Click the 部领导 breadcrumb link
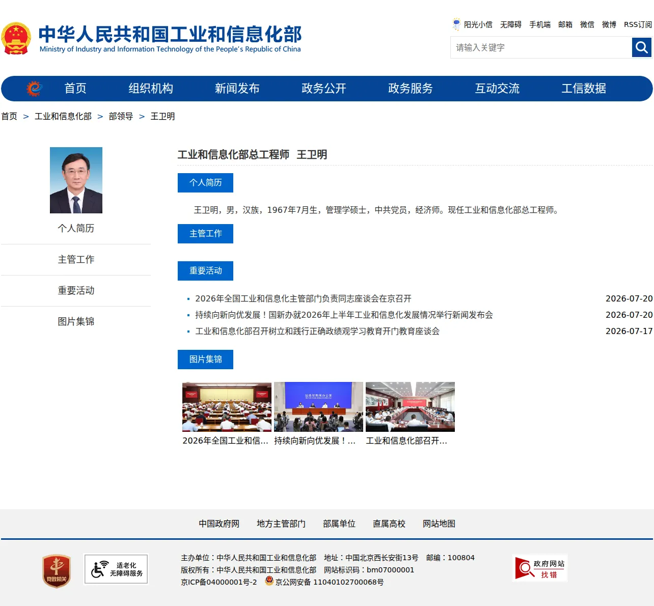Viewport: 654px width, 606px height. click(x=121, y=117)
